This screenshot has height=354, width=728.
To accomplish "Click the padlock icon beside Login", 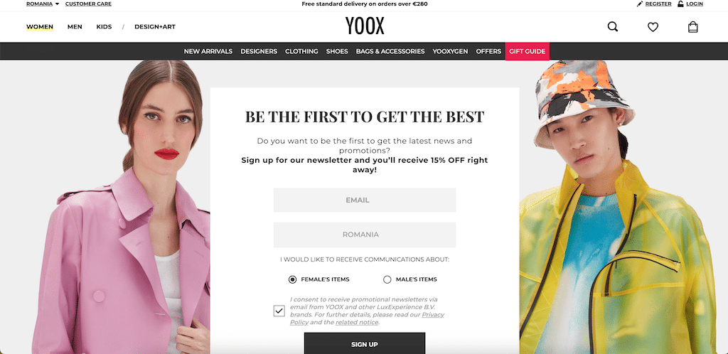I will coord(680,4).
